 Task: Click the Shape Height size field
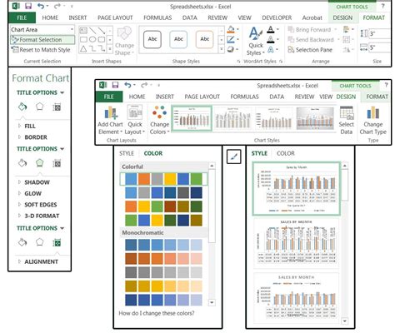[x=379, y=33]
